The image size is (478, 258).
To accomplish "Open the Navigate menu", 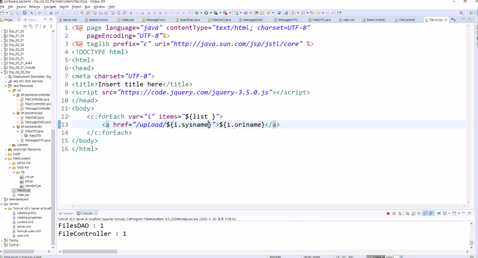I will 50,7.
